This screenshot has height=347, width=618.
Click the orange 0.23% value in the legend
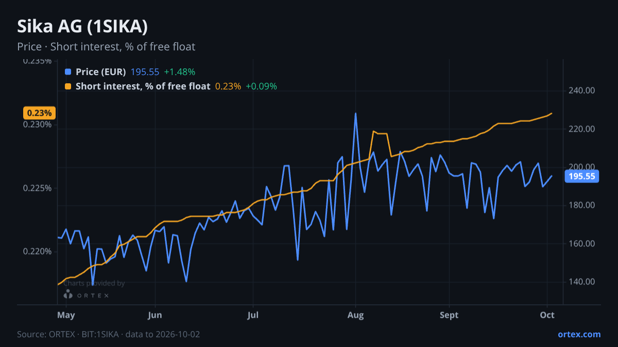click(x=228, y=86)
